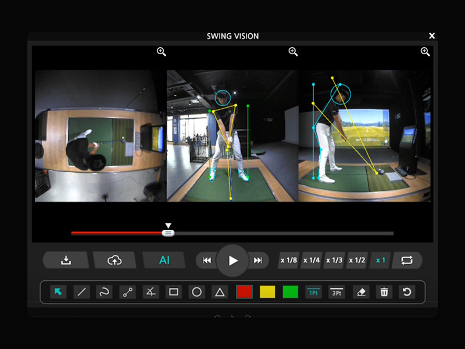This screenshot has height=349, width=465.
Task: Select the straight line drawing tool
Action: [x=81, y=292]
